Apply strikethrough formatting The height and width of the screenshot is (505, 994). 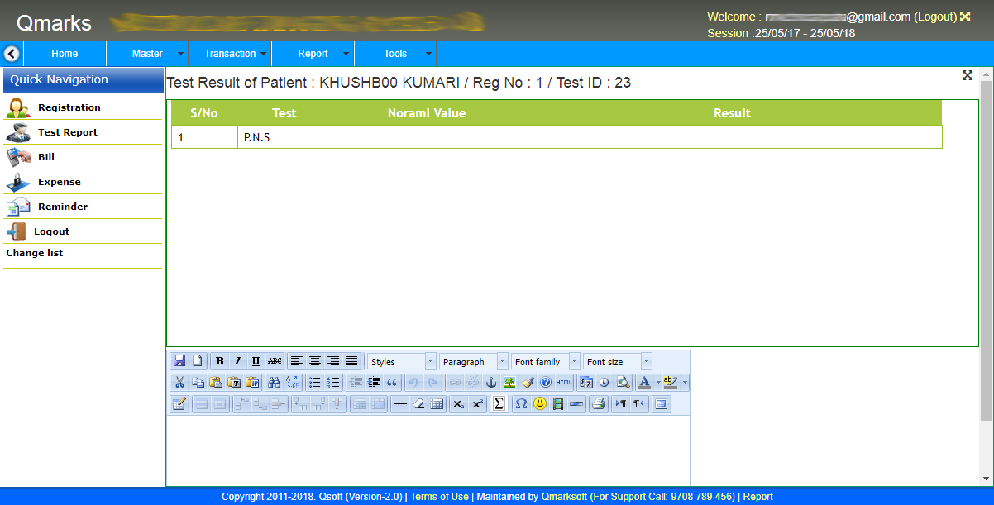(x=274, y=361)
